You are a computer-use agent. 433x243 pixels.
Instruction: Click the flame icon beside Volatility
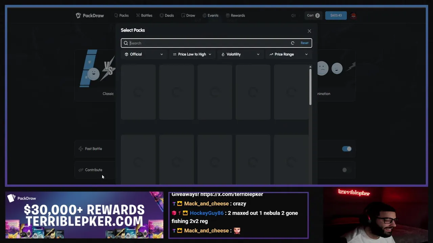(223, 54)
